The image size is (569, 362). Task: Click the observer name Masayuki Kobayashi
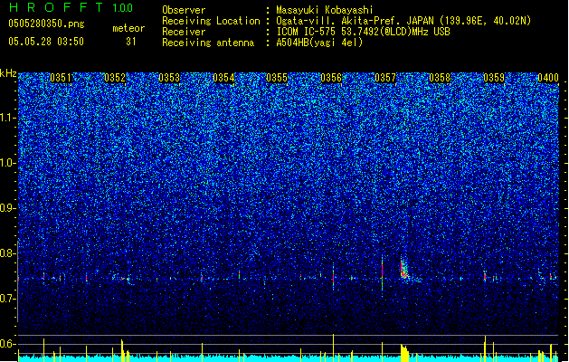coord(324,10)
